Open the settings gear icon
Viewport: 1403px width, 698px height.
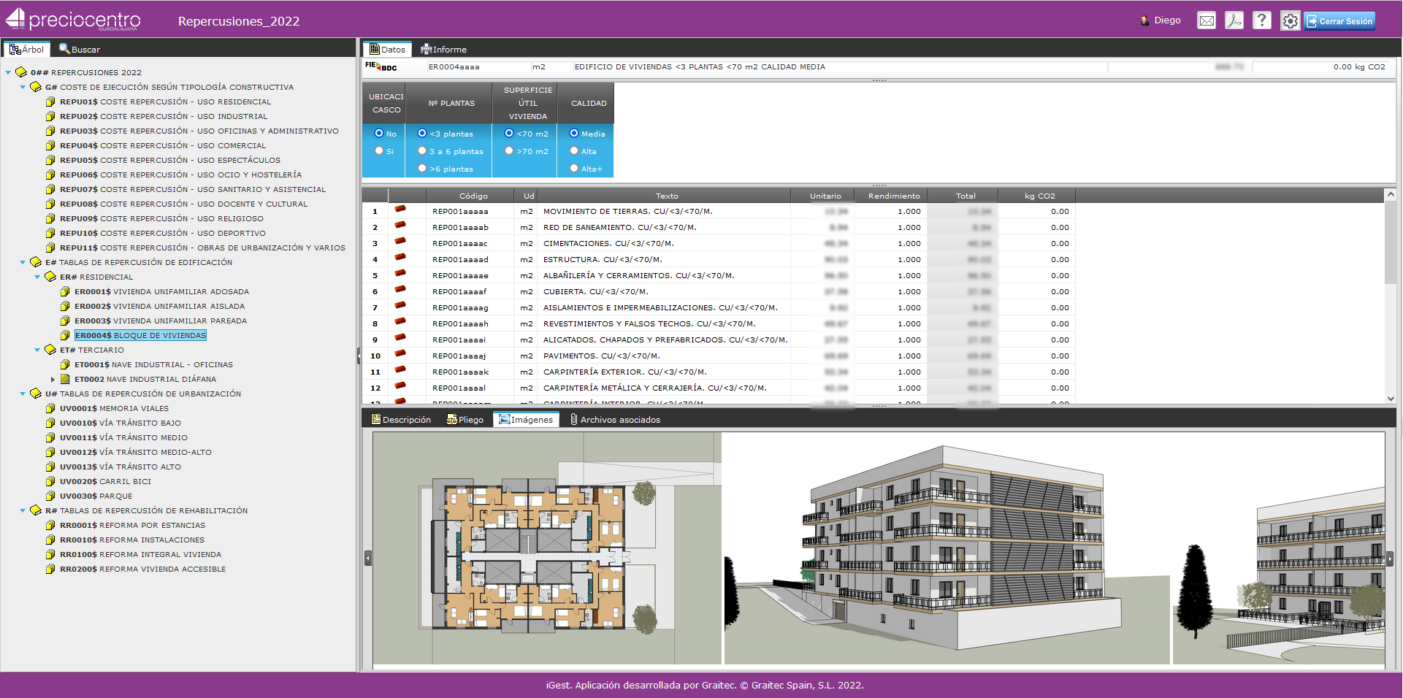[x=1291, y=20]
